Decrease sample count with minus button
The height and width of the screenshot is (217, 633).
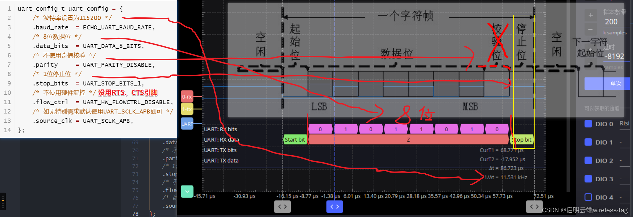tap(591, 29)
